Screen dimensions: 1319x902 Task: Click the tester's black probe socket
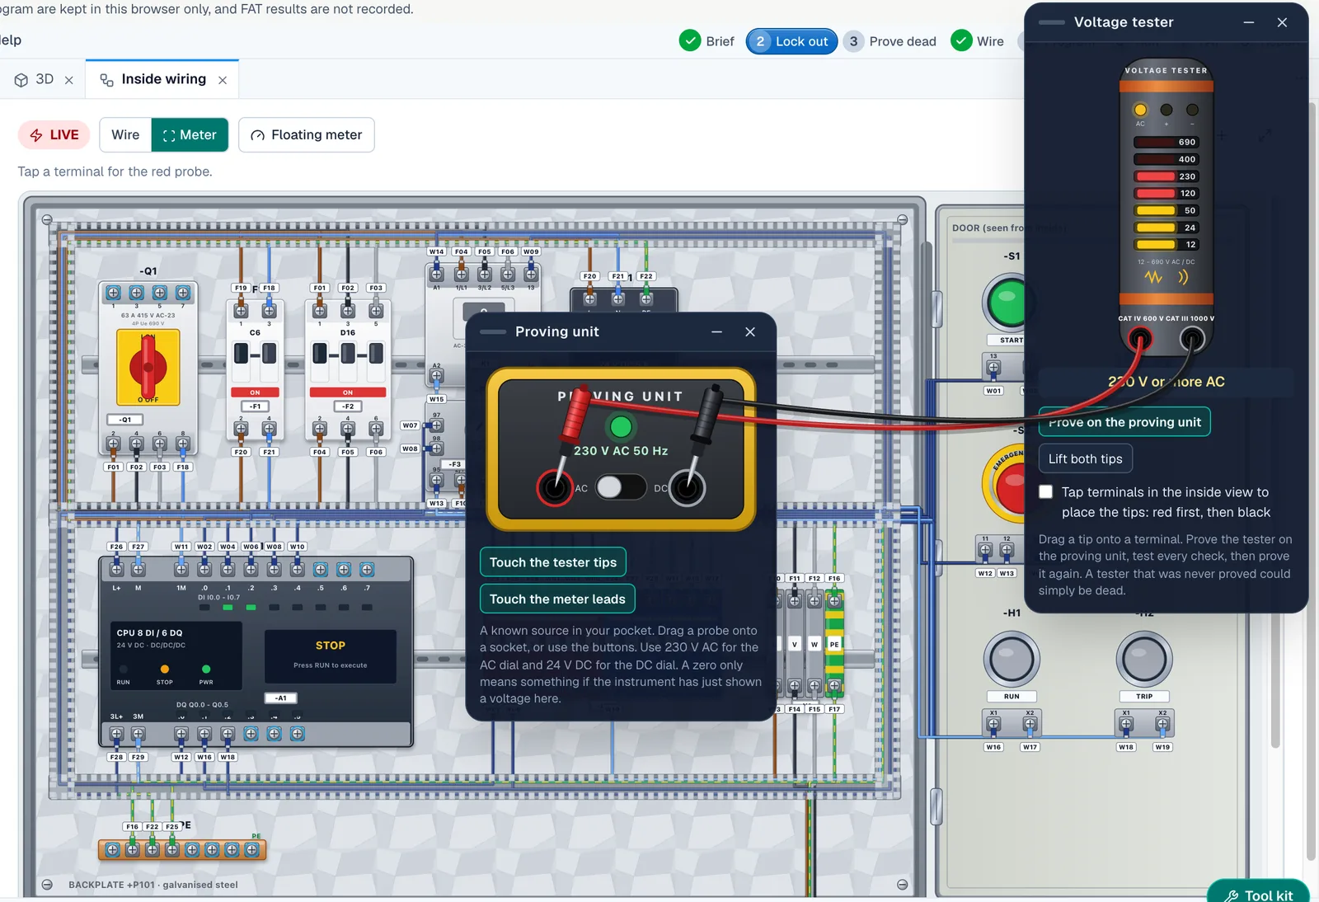point(1192,338)
